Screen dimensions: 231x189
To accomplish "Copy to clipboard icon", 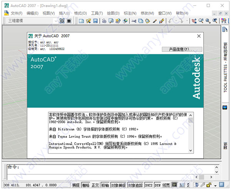I will click(141, 21).
